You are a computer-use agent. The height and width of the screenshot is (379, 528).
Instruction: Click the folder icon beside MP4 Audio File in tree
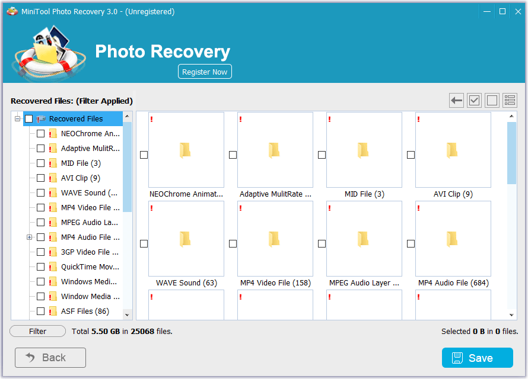tap(53, 237)
